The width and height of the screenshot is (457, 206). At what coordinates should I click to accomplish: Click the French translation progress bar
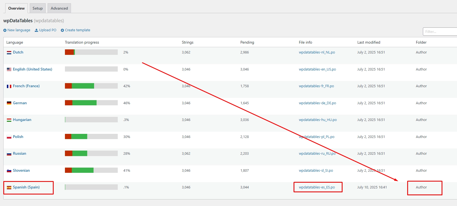click(91, 86)
